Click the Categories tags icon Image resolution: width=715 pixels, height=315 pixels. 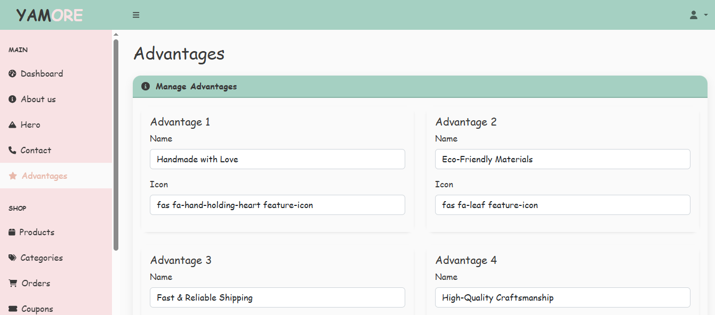[12, 258]
